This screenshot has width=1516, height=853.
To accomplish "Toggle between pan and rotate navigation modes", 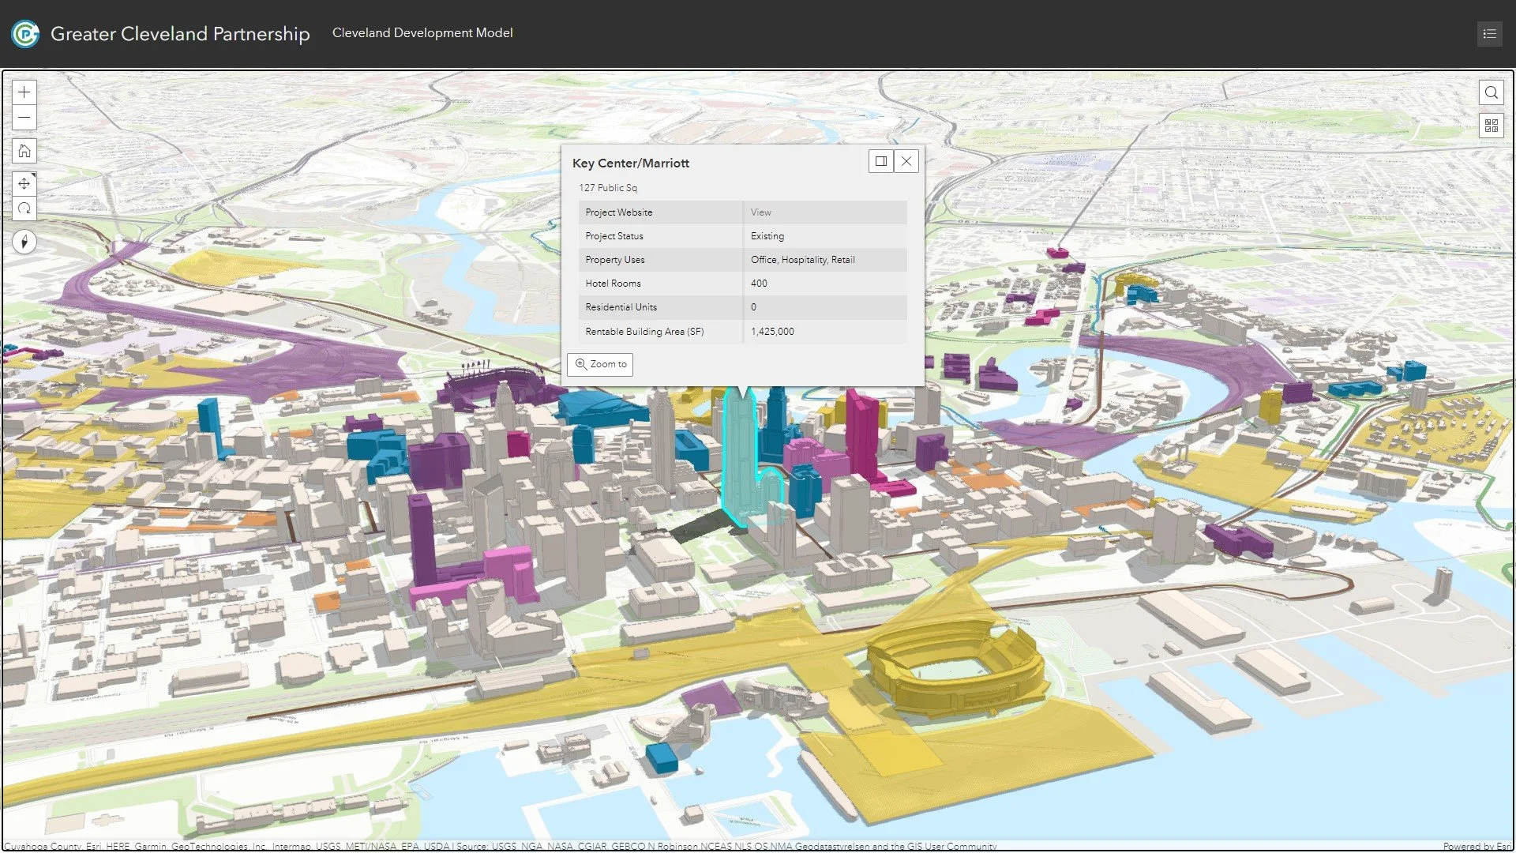I will tap(24, 196).
